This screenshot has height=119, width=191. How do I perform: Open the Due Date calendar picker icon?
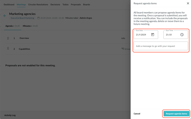pyautogui.click(x=153, y=35)
